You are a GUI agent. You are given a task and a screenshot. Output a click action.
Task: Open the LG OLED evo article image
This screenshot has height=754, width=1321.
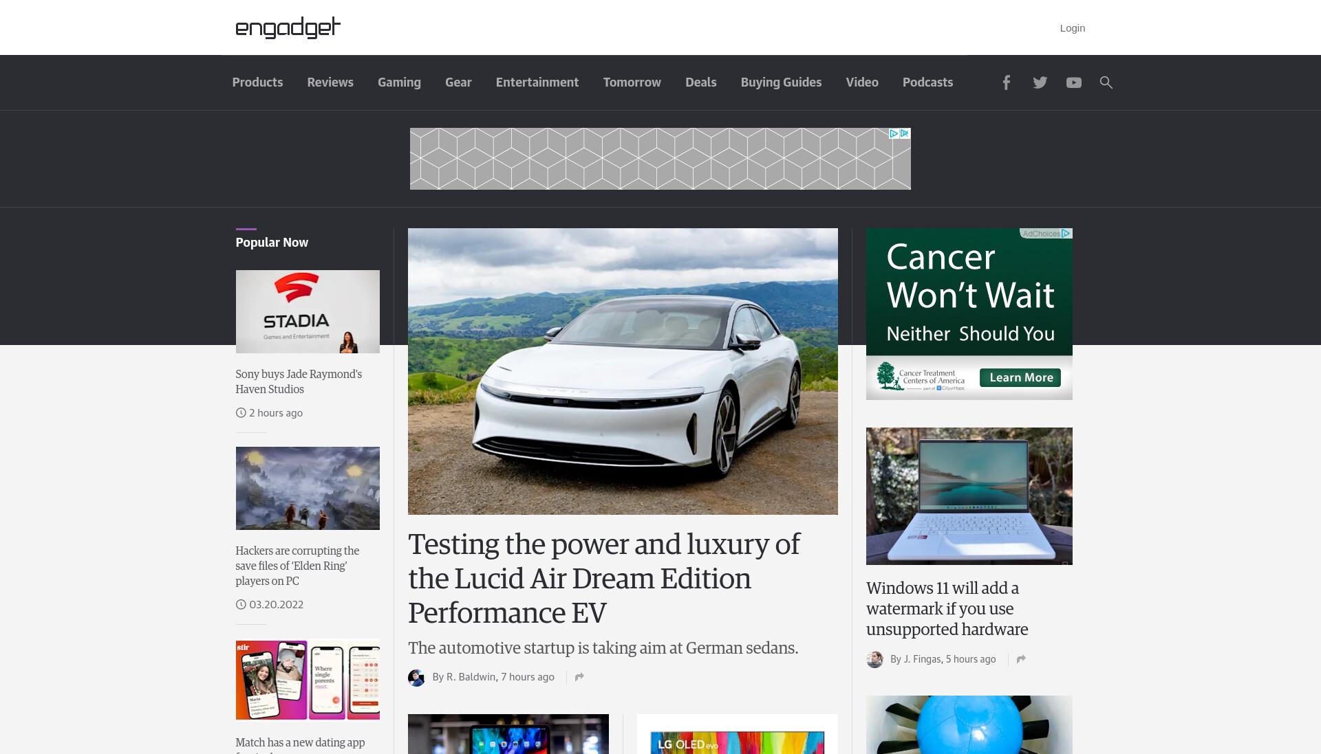pyautogui.click(x=737, y=734)
